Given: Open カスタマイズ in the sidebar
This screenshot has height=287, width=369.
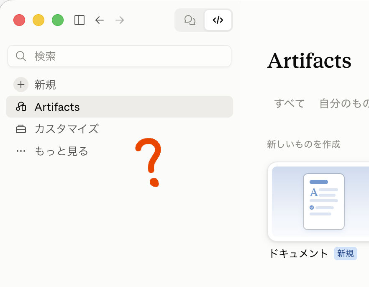Looking at the screenshot, I should click(x=119, y=129).
